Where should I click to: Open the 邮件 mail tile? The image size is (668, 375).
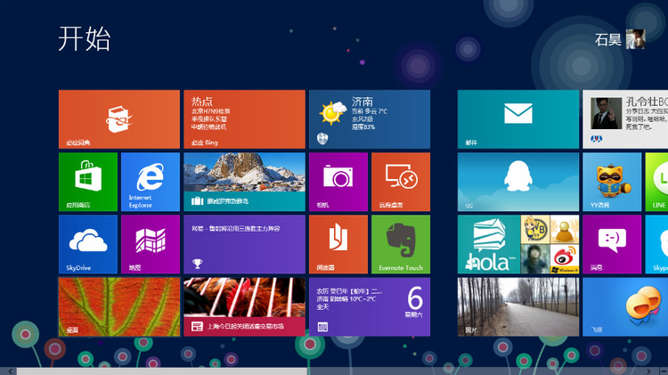pos(518,119)
